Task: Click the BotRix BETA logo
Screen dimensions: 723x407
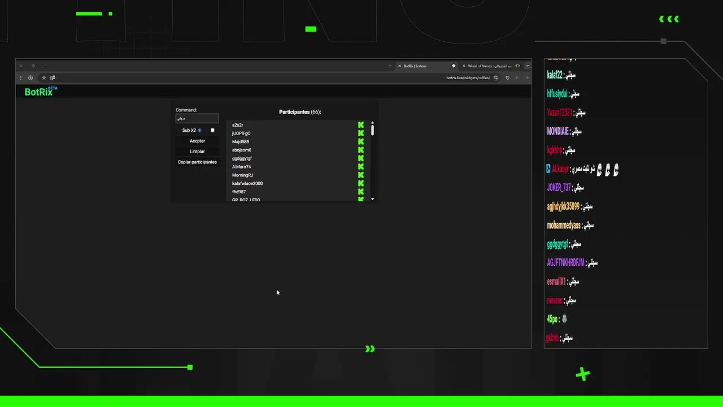Action: click(x=41, y=92)
